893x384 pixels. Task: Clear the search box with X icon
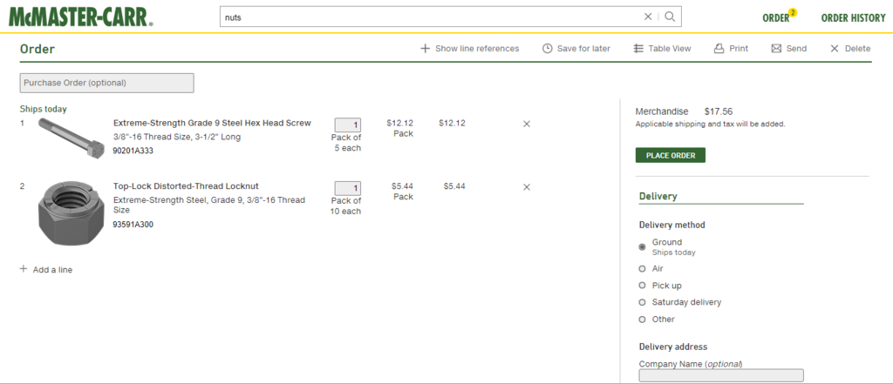(648, 17)
